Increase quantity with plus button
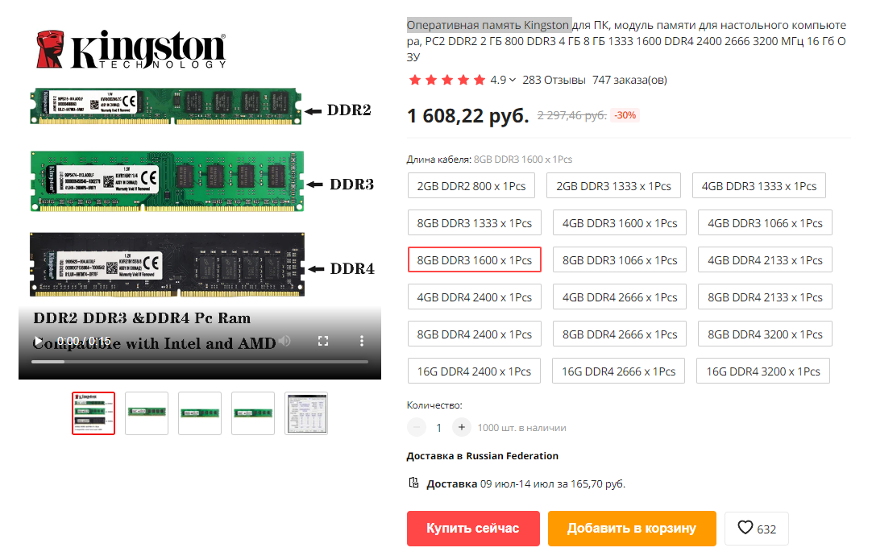 461,427
